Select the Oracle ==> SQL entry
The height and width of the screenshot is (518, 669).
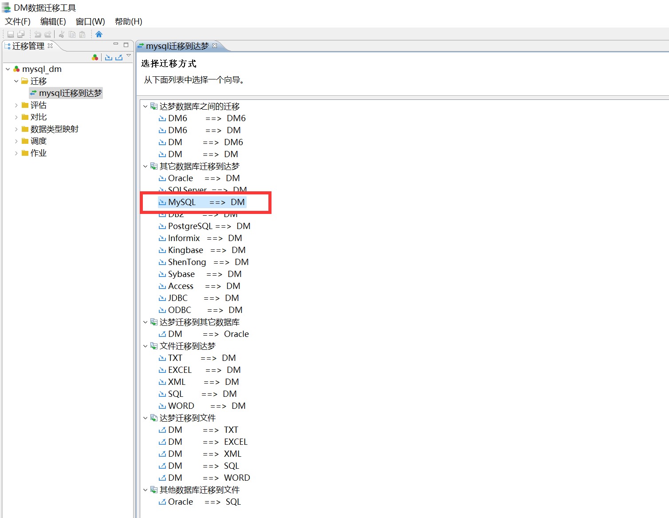coord(204,502)
